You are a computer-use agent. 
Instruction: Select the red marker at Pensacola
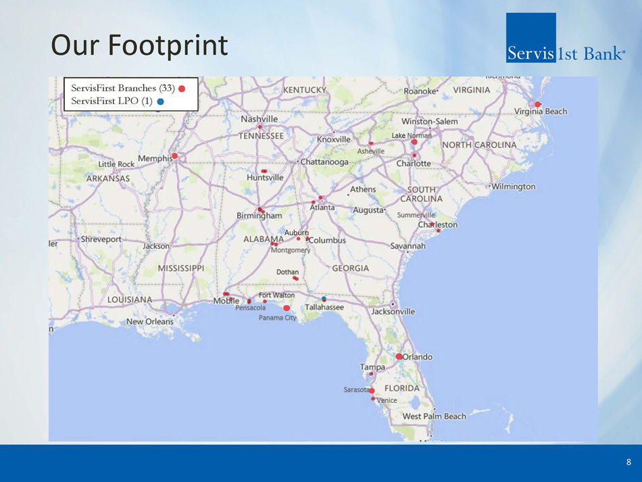pyautogui.click(x=249, y=301)
